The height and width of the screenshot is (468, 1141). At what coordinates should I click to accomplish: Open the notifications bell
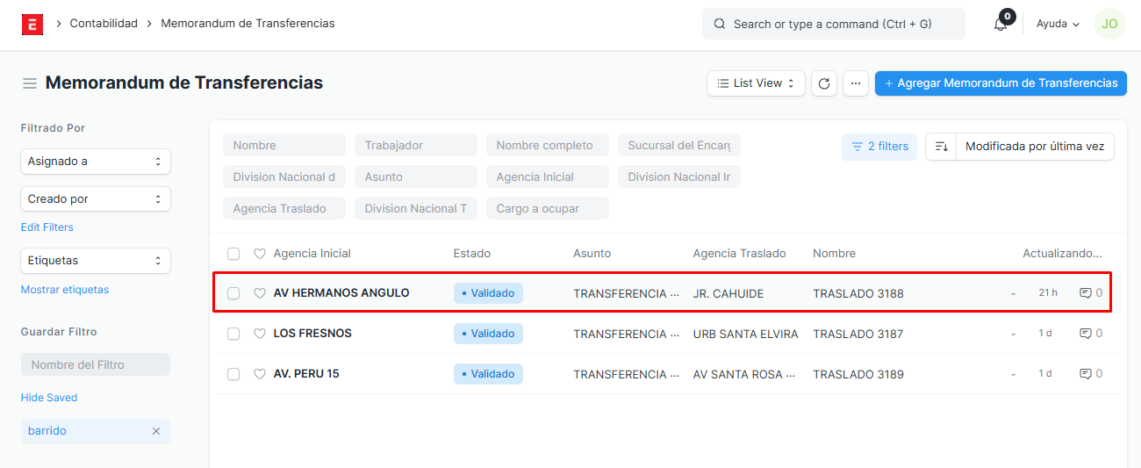(1001, 24)
